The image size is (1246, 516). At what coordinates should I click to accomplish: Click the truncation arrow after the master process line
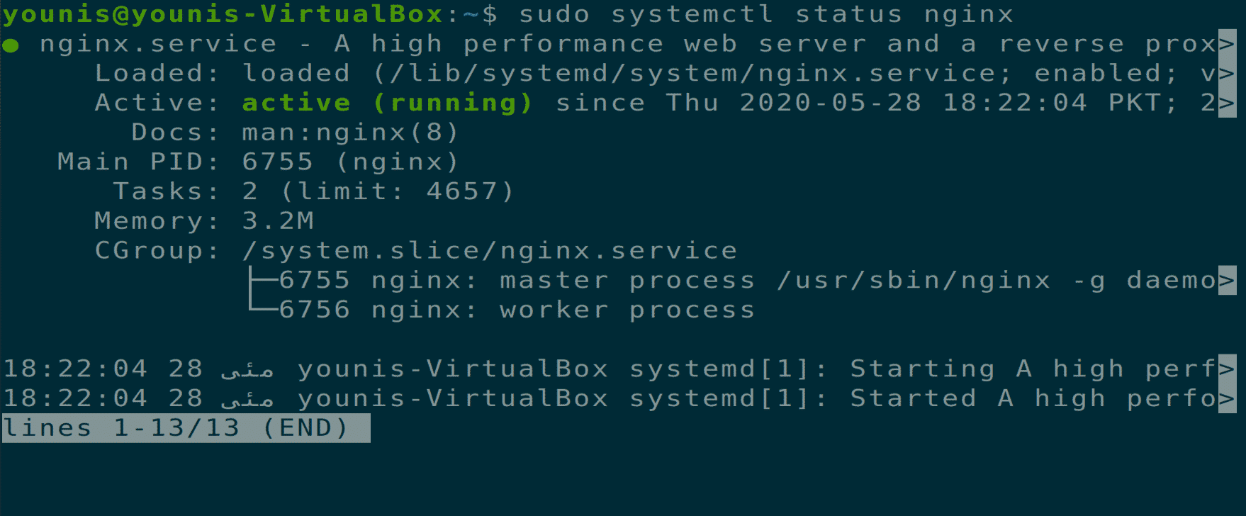click(x=1227, y=281)
